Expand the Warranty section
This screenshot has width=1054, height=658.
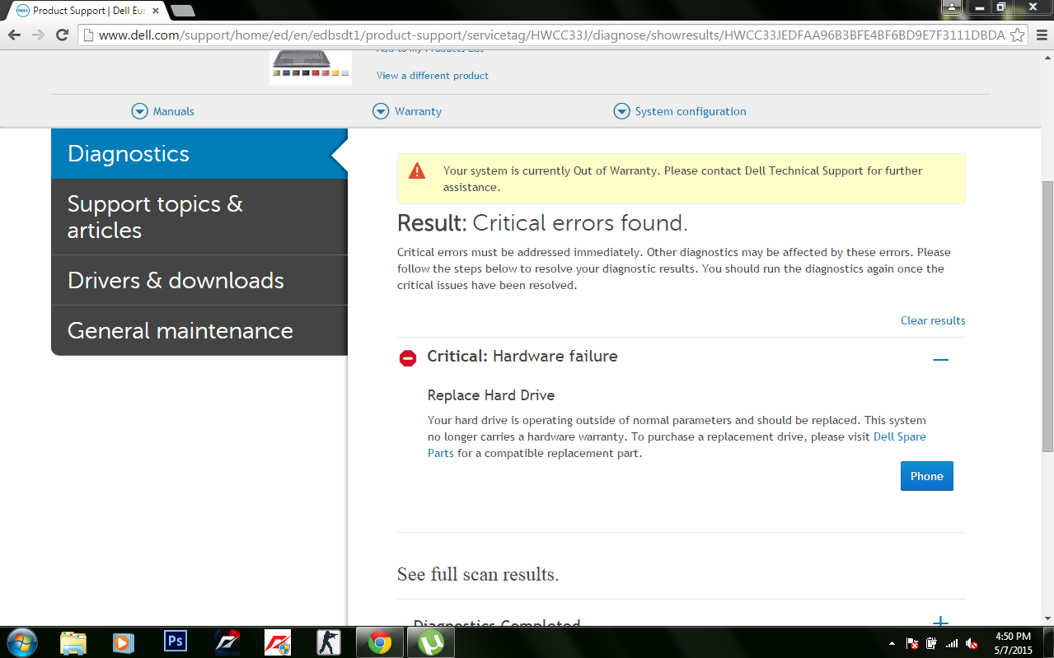point(407,111)
